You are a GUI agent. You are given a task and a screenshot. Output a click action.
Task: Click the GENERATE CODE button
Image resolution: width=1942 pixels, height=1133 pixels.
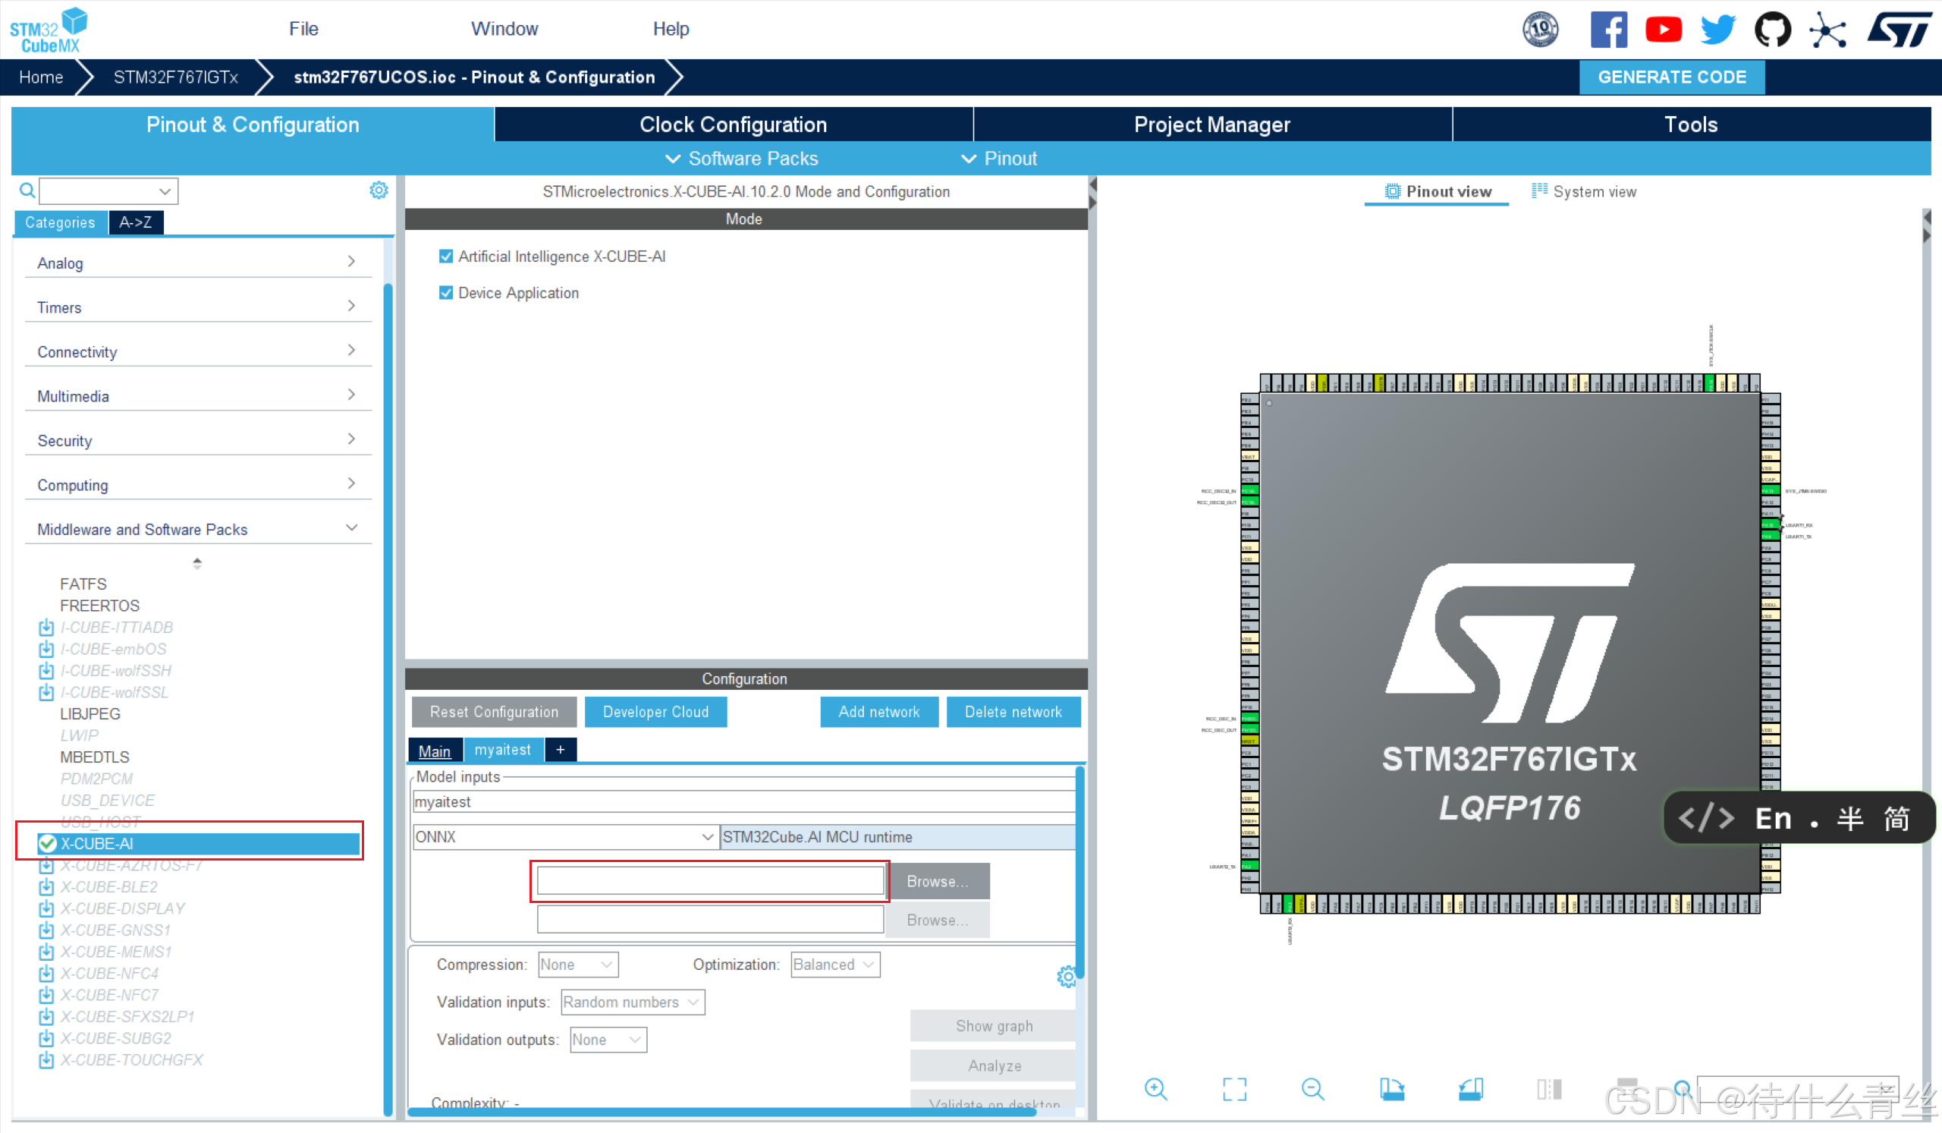(1672, 77)
